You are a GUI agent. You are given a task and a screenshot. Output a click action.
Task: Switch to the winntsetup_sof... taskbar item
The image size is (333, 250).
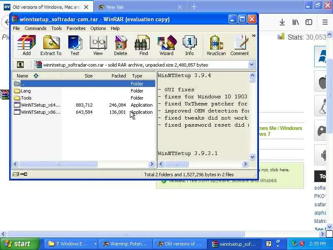click(235, 244)
